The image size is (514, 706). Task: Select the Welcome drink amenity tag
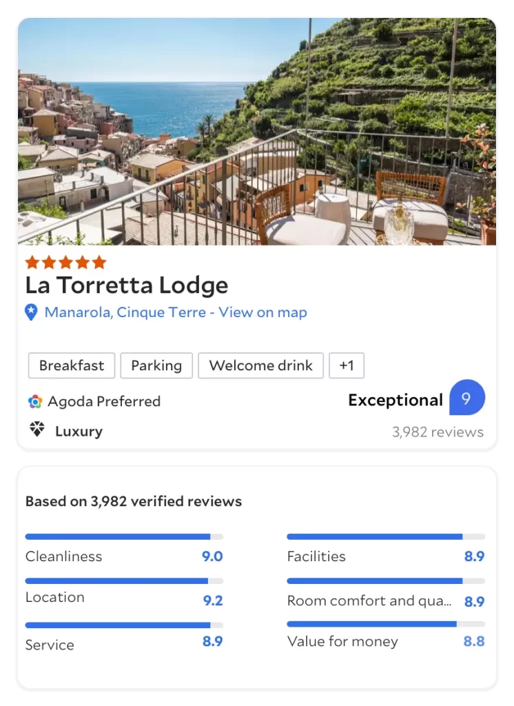click(260, 365)
